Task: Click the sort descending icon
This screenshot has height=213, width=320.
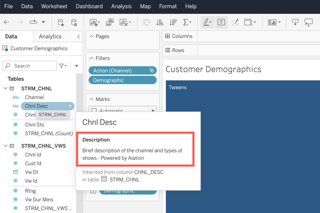Action: coord(173,22)
